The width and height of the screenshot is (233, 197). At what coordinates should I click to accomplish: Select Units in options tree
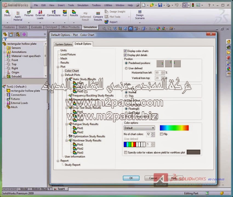(x=64, y=50)
